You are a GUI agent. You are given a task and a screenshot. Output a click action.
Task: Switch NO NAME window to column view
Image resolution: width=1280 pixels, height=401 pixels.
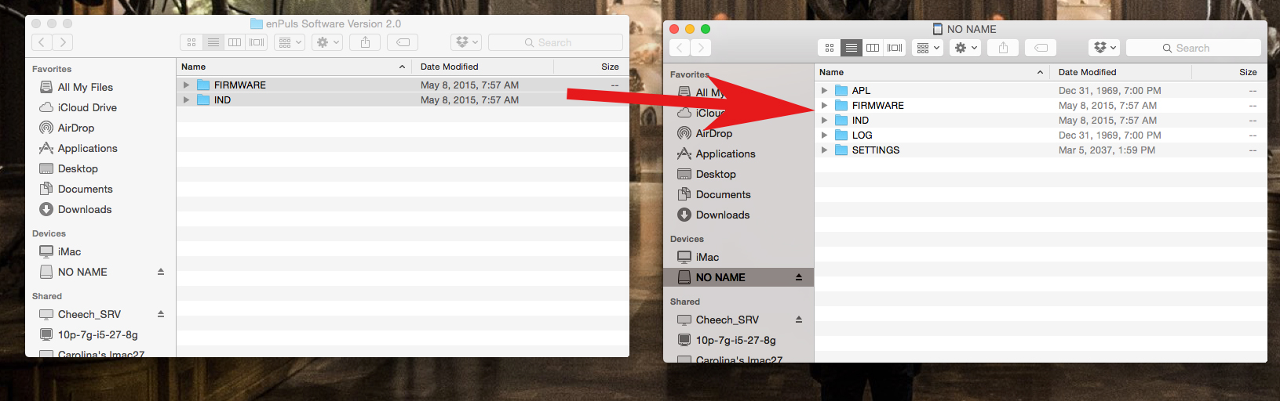[x=873, y=48]
